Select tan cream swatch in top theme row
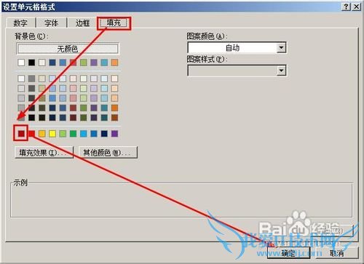This screenshot has height=264, width=364. coord(42,63)
